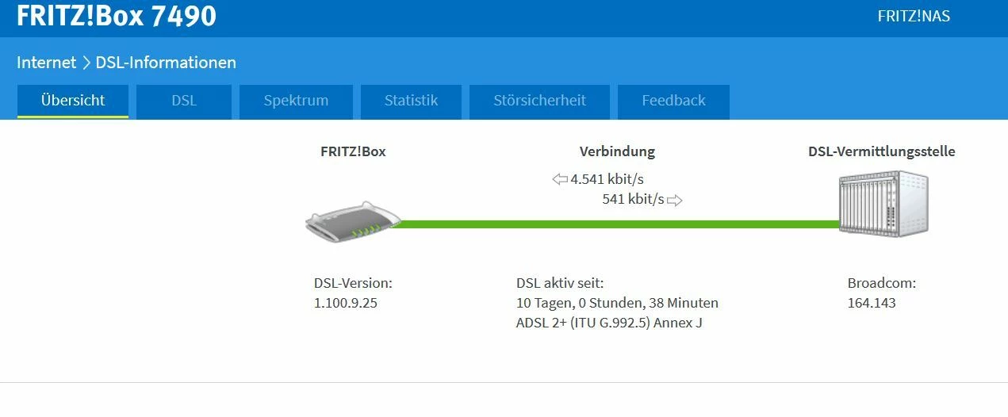Go to the Statistik tab
1008x417 pixels.
pyautogui.click(x=411, y=101)
